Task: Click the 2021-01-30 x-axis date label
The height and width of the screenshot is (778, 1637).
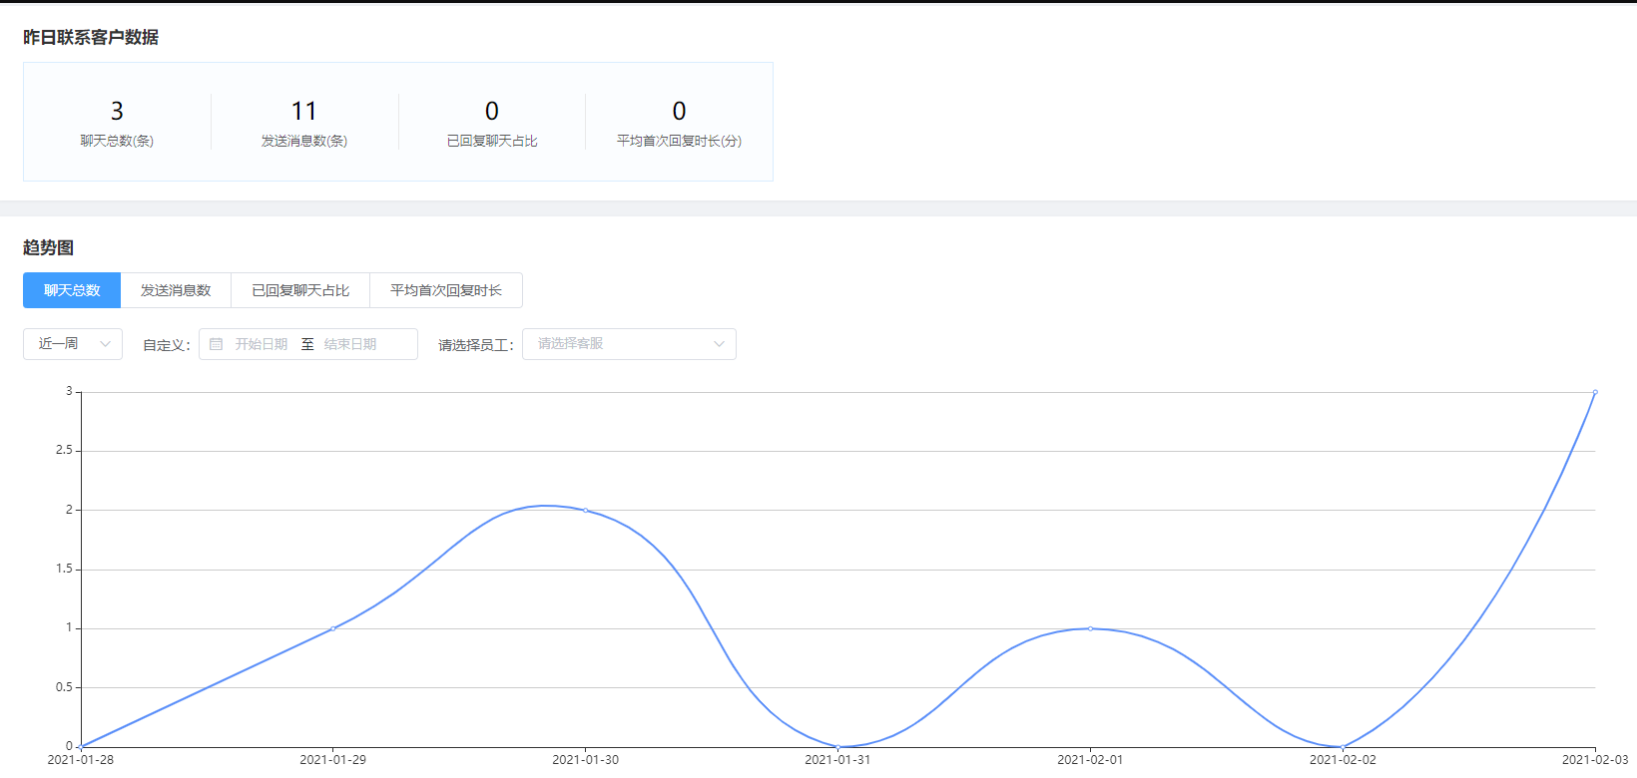Action: tap(586, 760)
